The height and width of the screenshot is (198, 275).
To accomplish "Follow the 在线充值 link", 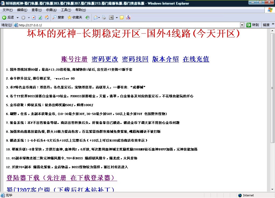I will (196, 59).
